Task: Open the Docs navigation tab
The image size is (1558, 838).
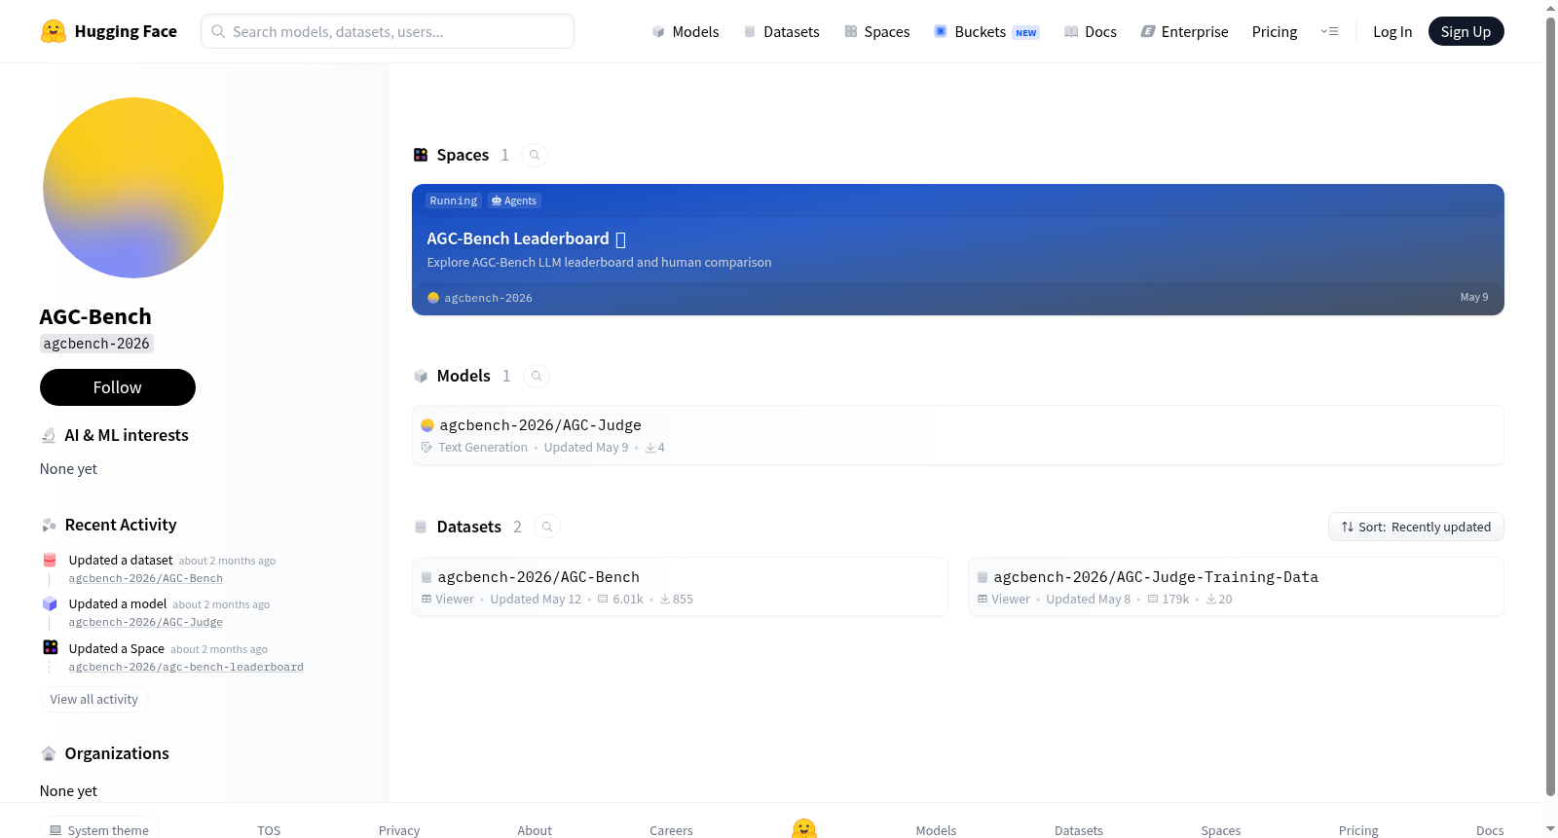Action: pyautogui.click(x=1091, y=31)
